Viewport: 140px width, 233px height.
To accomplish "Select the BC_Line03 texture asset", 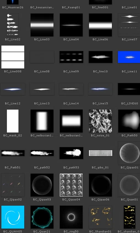I will tap(42, 25).
